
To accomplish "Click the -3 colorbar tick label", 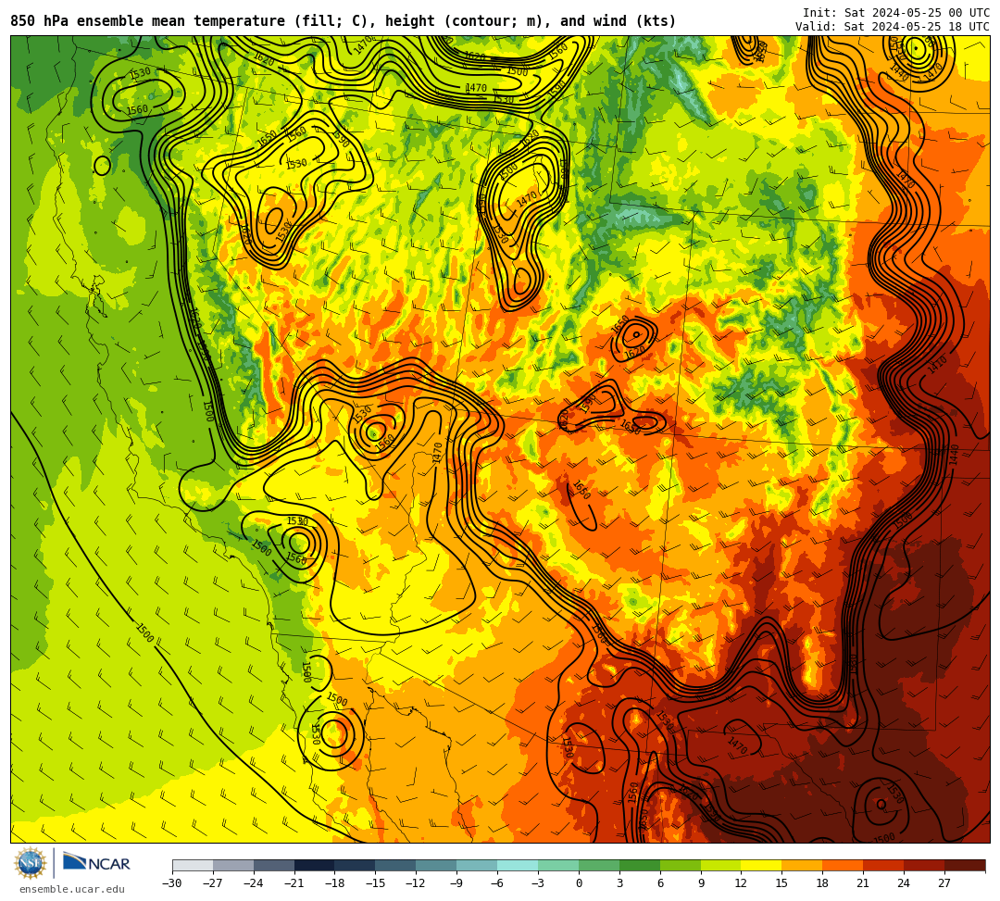I will pyautogui.click(x=538, y=883).
